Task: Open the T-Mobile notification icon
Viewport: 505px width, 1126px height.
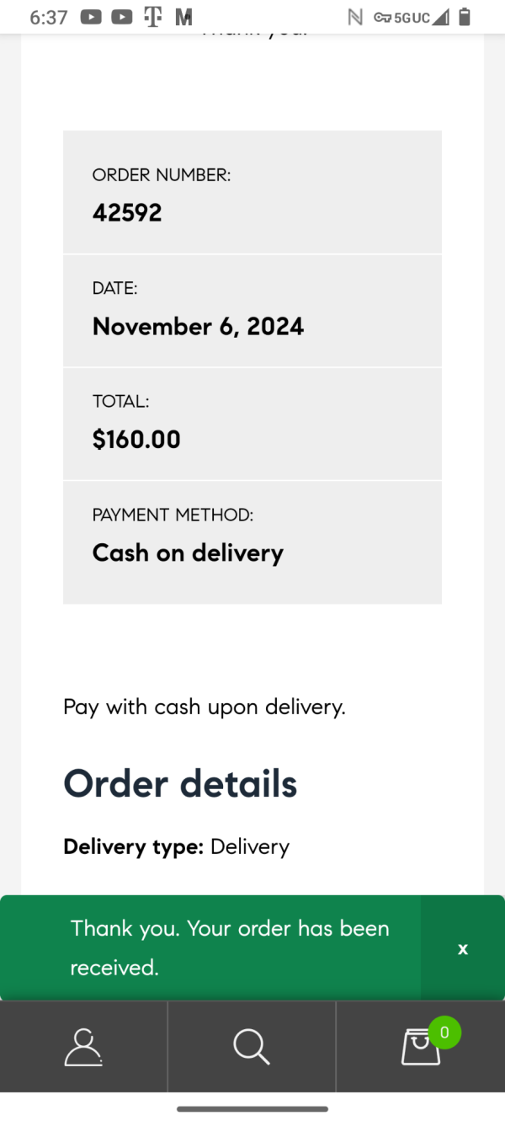Action: tap(152, 16)
